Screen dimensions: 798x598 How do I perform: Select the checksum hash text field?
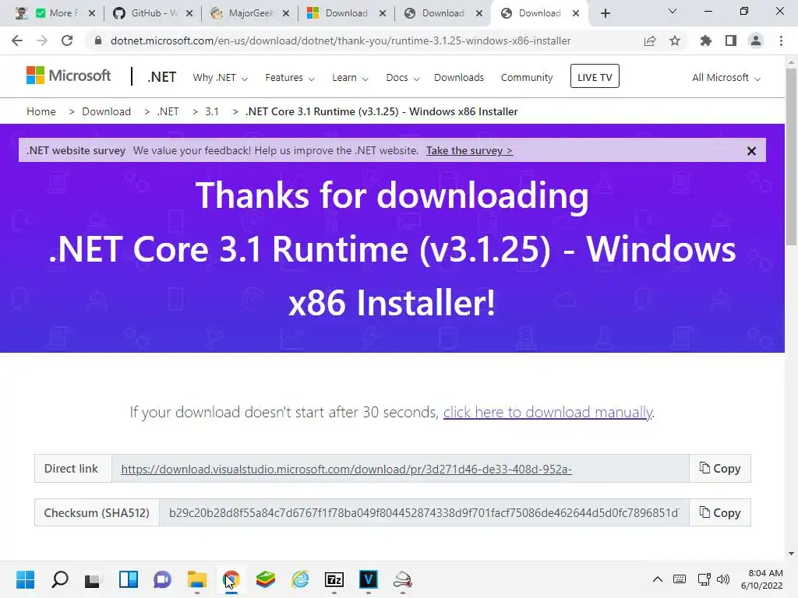tap(423, 512)
